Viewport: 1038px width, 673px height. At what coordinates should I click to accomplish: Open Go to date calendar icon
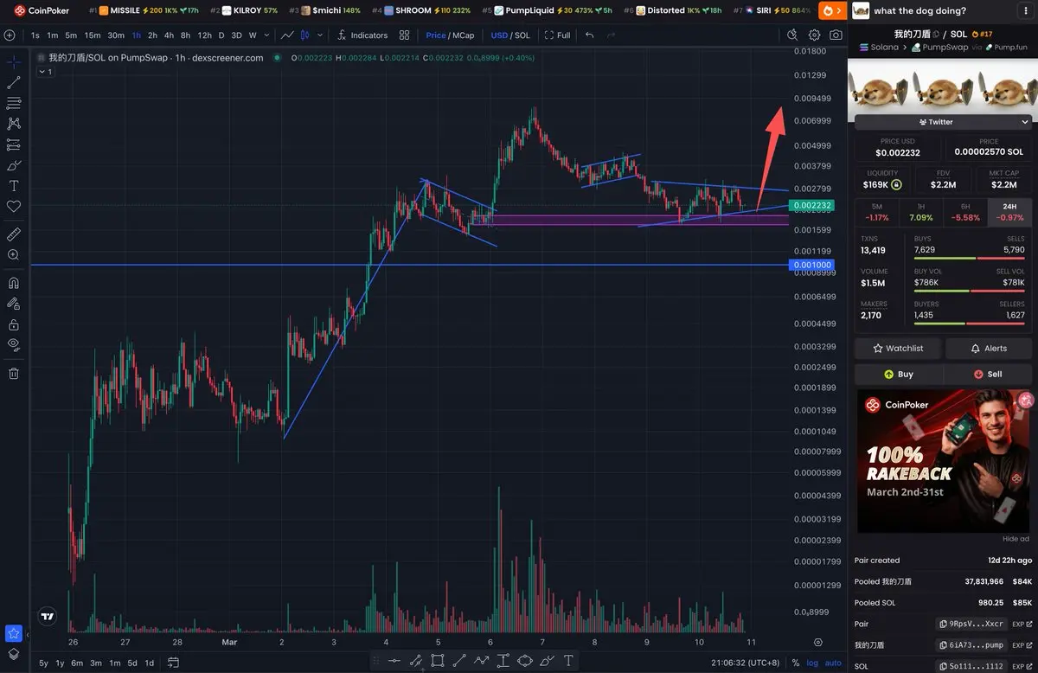174,663
